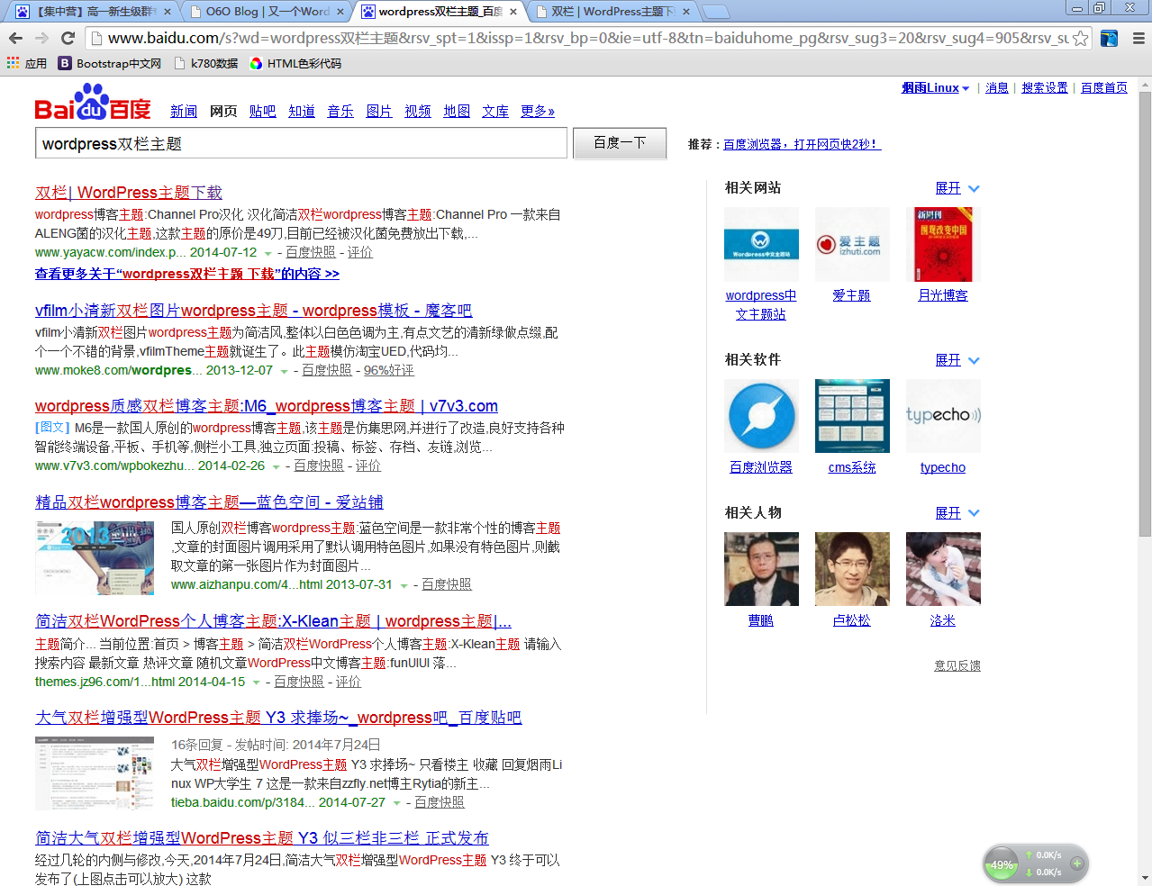The width and height of the screenshot is (1152, 886).
Task: Open the 卢松松 person photo
Action: [852, 569]
